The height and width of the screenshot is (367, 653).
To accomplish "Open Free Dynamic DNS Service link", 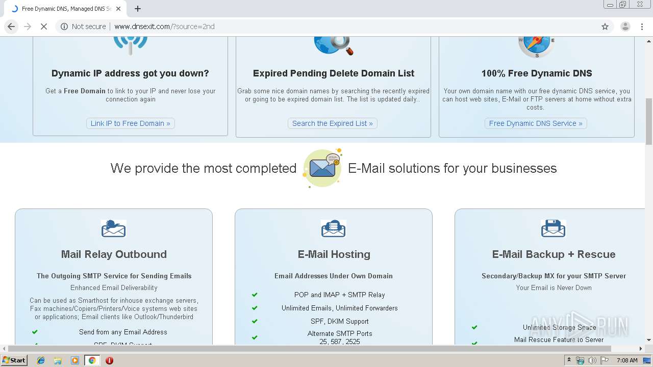I will coord(536,123).
